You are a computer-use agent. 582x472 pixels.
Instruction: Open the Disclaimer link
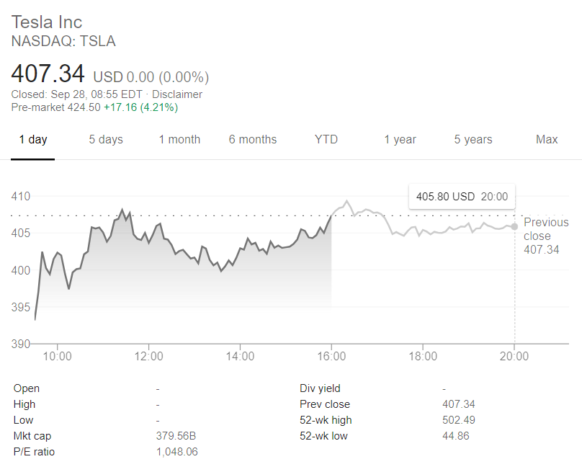tap(177, 94)
